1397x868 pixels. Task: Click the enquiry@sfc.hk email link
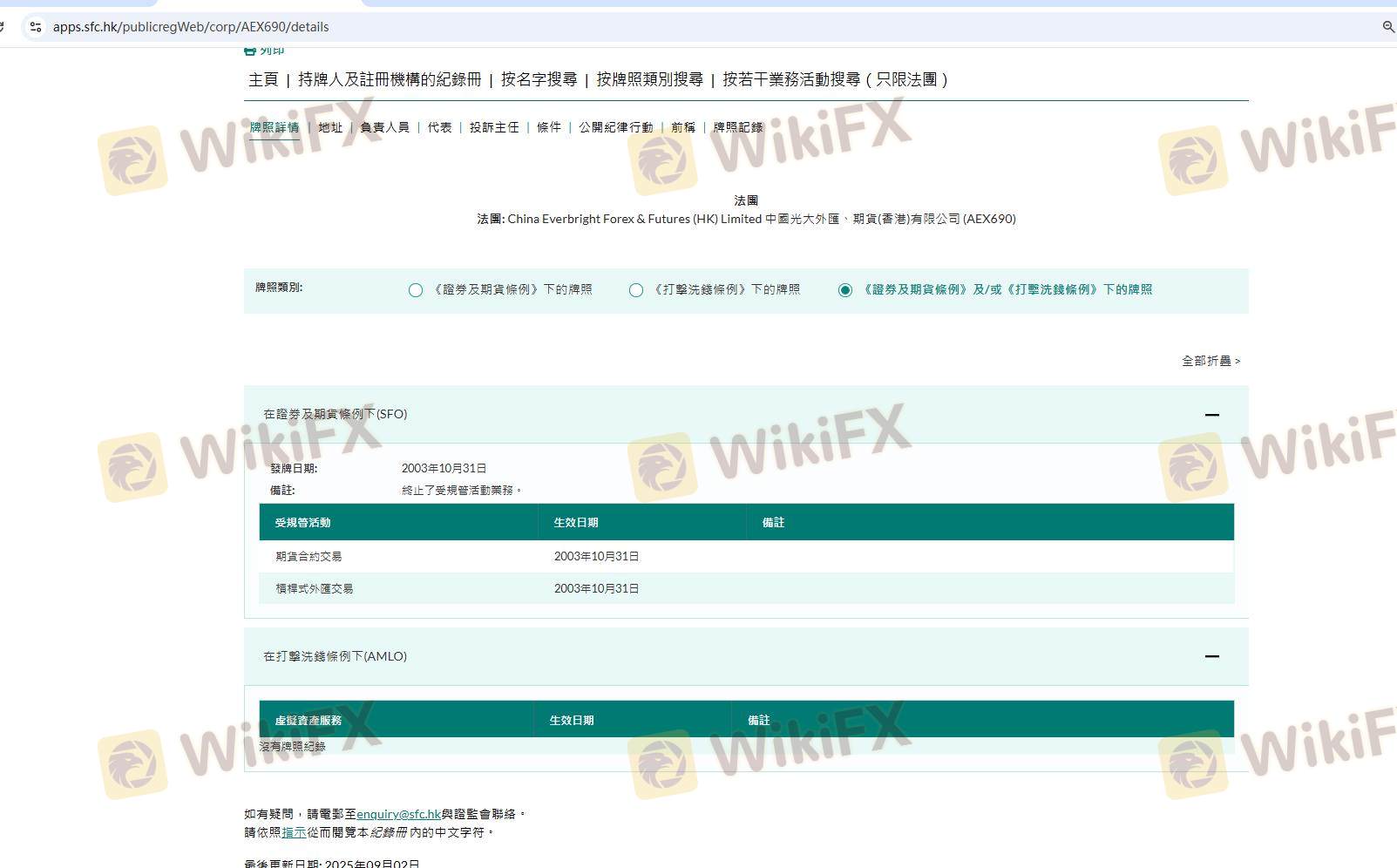click(398, 814)
